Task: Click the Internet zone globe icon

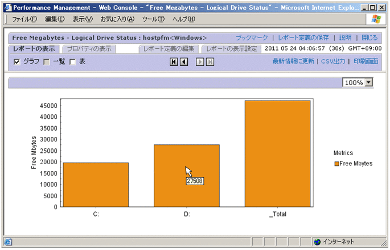Action: coord(317,242)
